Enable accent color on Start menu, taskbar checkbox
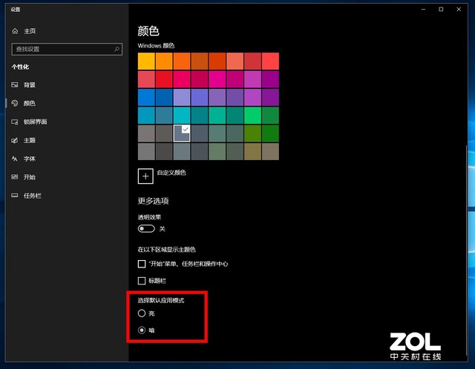The image size is (475, 369). (x=142, y=264)
